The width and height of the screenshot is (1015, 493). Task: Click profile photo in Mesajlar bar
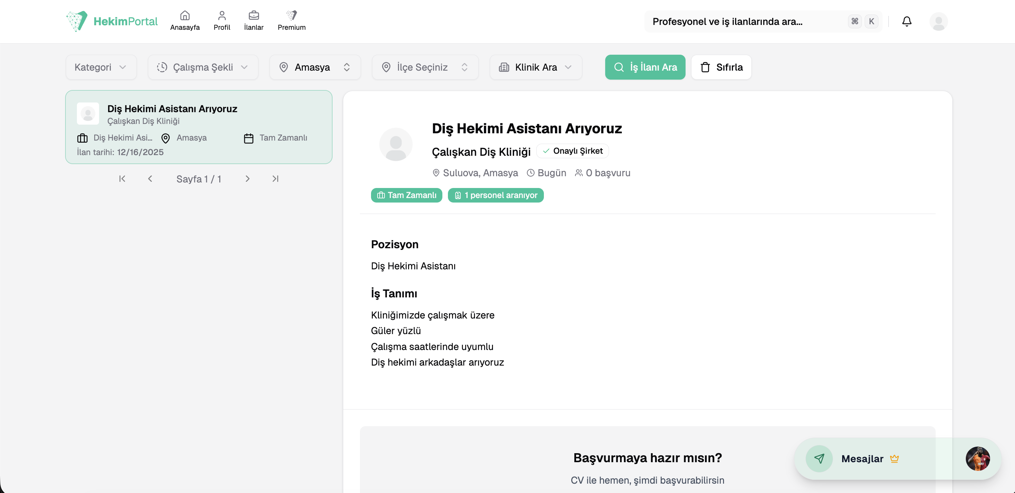[x=977, y=458]
